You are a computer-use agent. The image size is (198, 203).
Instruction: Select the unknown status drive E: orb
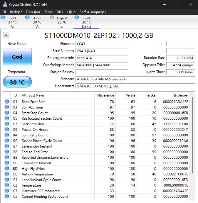pos(52,18)
